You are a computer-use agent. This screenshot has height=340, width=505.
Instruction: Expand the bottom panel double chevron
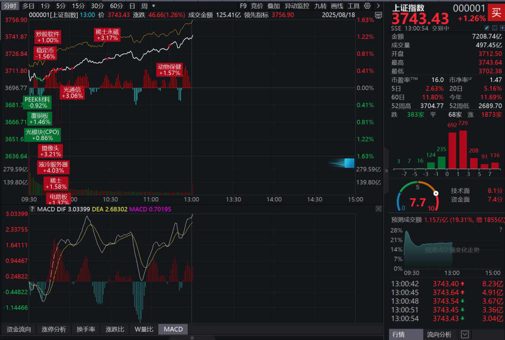point(192,337)
